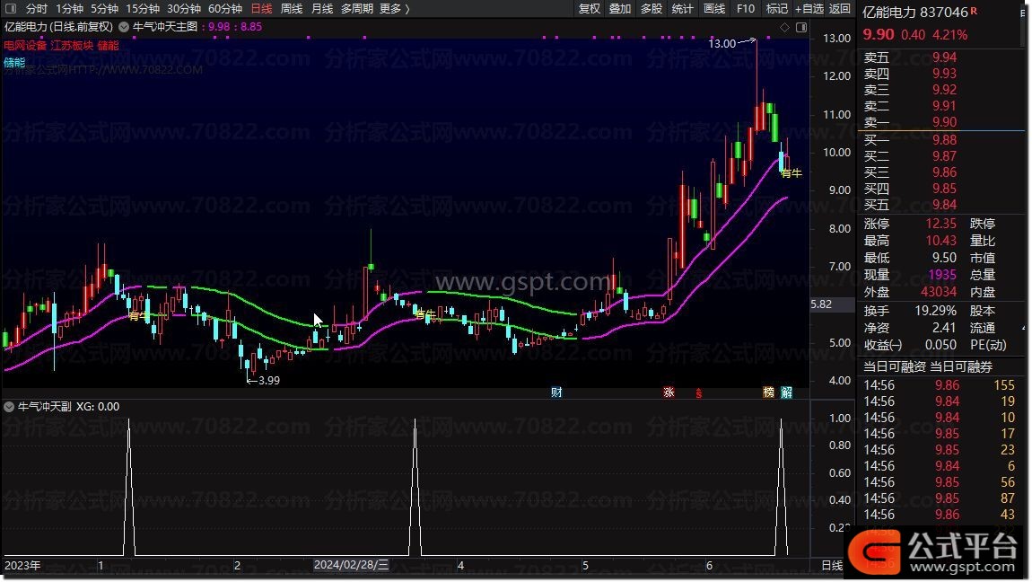Switch to 分时 intraday chart

point(36,9)
